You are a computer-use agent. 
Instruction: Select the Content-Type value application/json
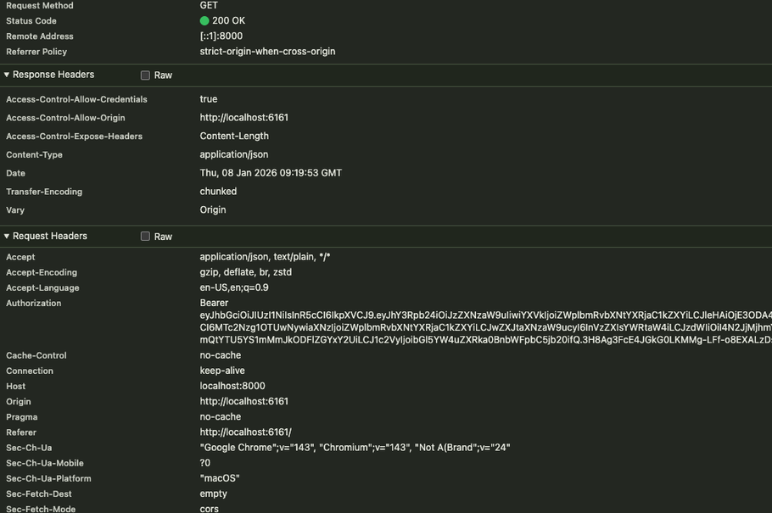tap(233, 154)
